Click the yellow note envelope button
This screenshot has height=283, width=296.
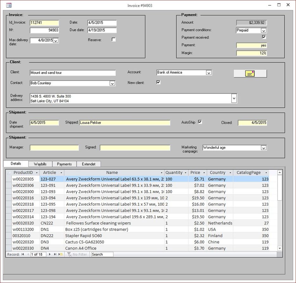(x=250, y=74)
